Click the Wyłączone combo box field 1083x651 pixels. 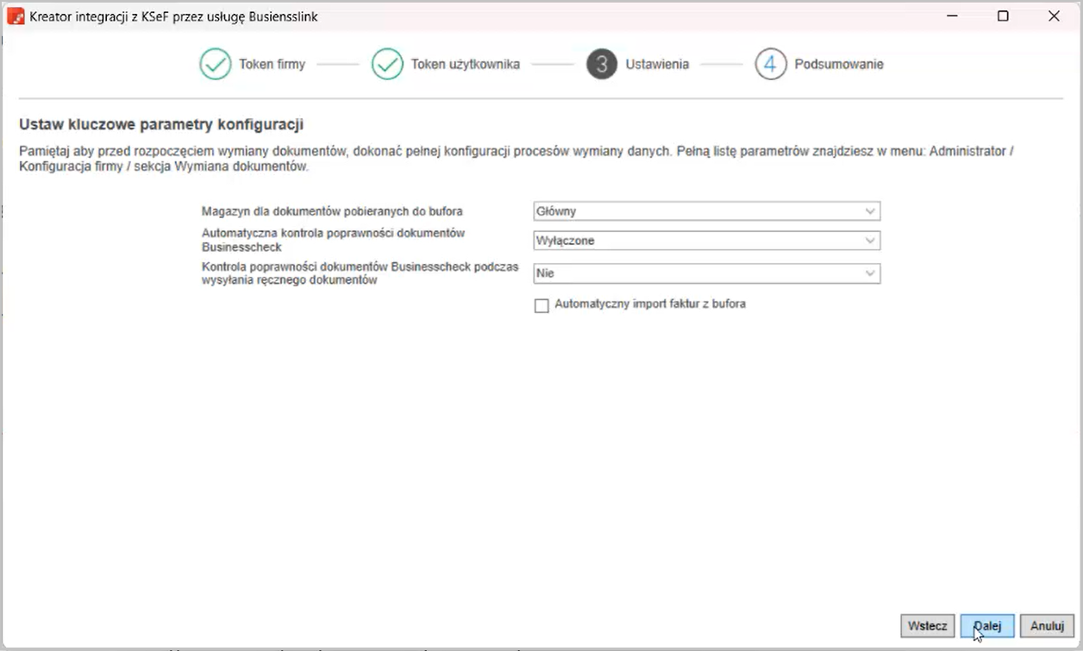tap(697, 241)
